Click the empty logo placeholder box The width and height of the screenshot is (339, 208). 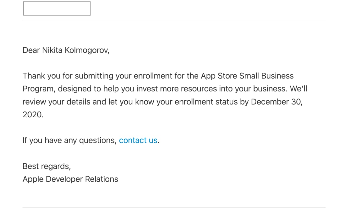click(57, 8)
